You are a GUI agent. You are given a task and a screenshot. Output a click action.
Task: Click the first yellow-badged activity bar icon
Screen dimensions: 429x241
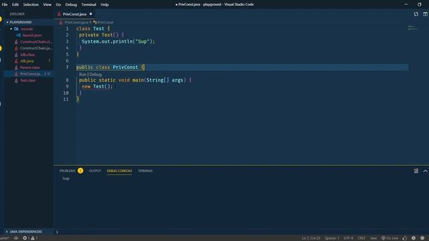click(1, 19)
